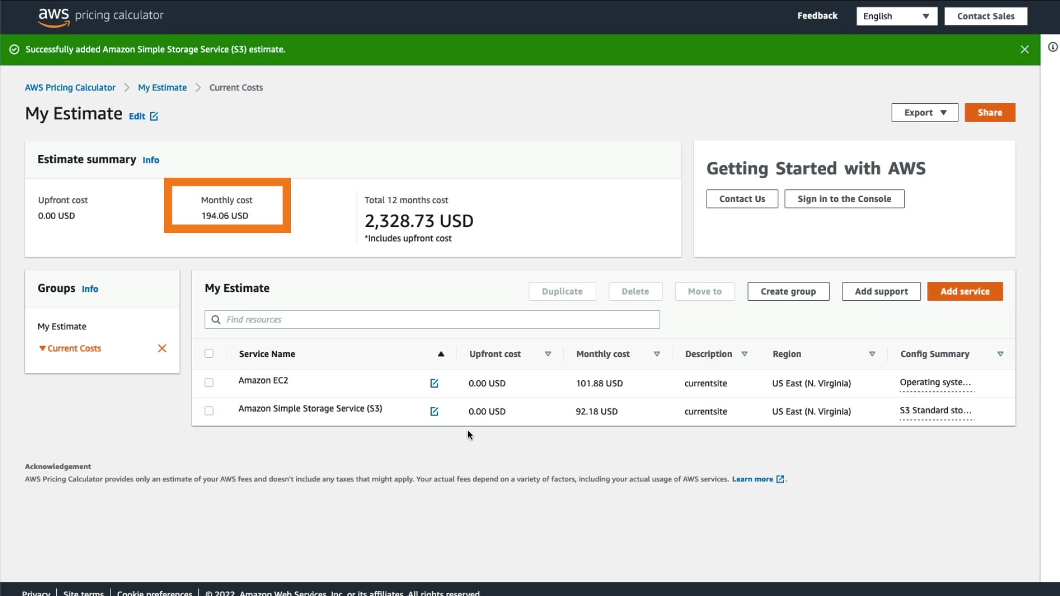Select My Estimate in Groups panel

click(x=62, y=326)
